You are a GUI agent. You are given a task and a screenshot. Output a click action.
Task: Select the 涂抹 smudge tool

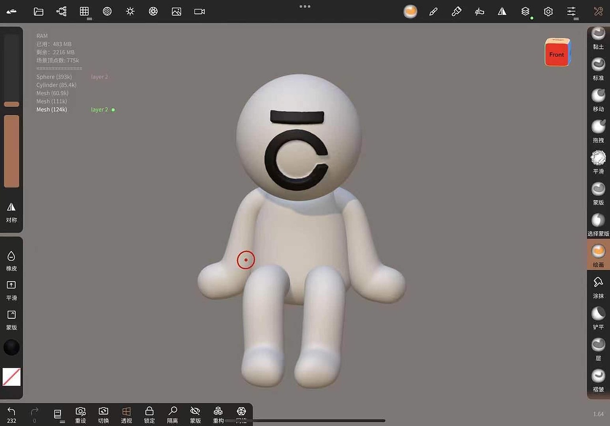(598, 287)
